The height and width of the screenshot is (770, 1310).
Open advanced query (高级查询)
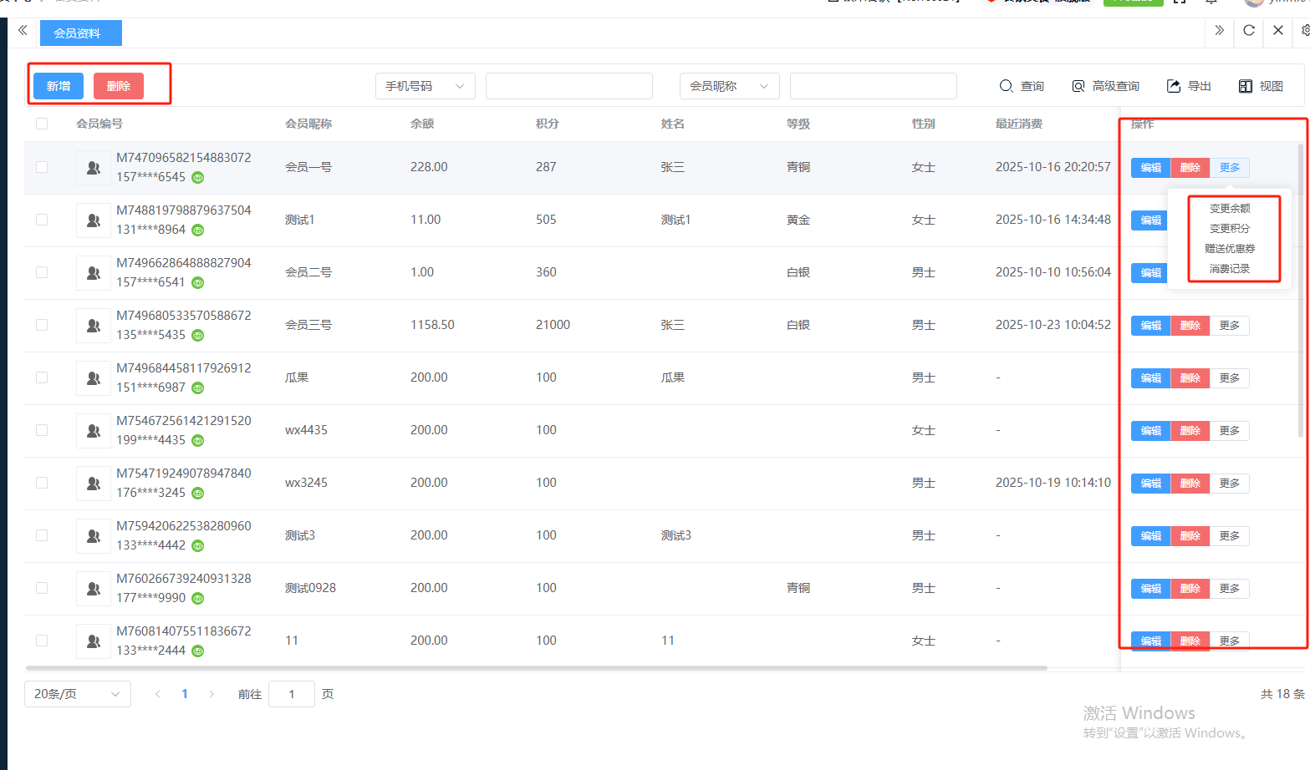point(1106,86)
